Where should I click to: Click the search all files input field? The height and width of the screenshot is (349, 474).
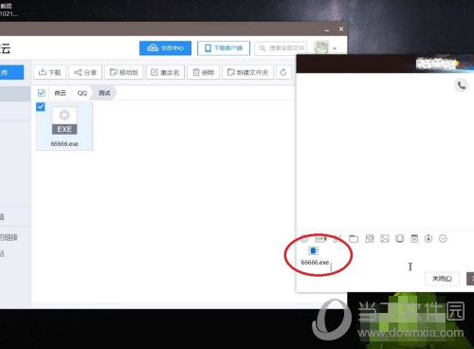click(x=281, y=48)
